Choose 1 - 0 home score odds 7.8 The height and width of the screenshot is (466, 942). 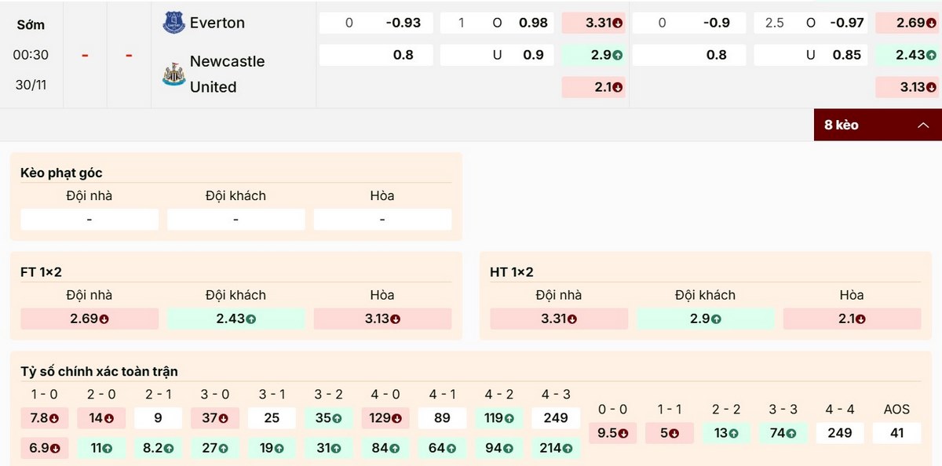coord(45,417)
